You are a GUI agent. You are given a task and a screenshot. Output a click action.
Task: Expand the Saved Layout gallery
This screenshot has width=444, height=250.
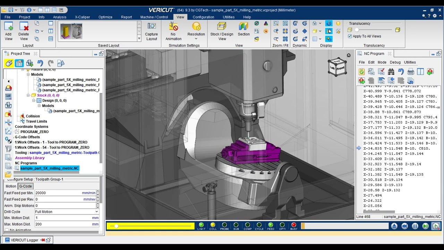point(139,39)
